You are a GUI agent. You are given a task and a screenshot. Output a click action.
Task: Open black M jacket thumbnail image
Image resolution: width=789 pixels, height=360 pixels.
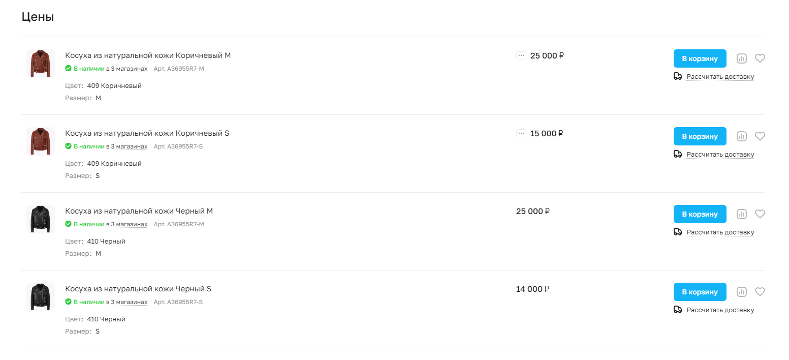pos(40,219)
